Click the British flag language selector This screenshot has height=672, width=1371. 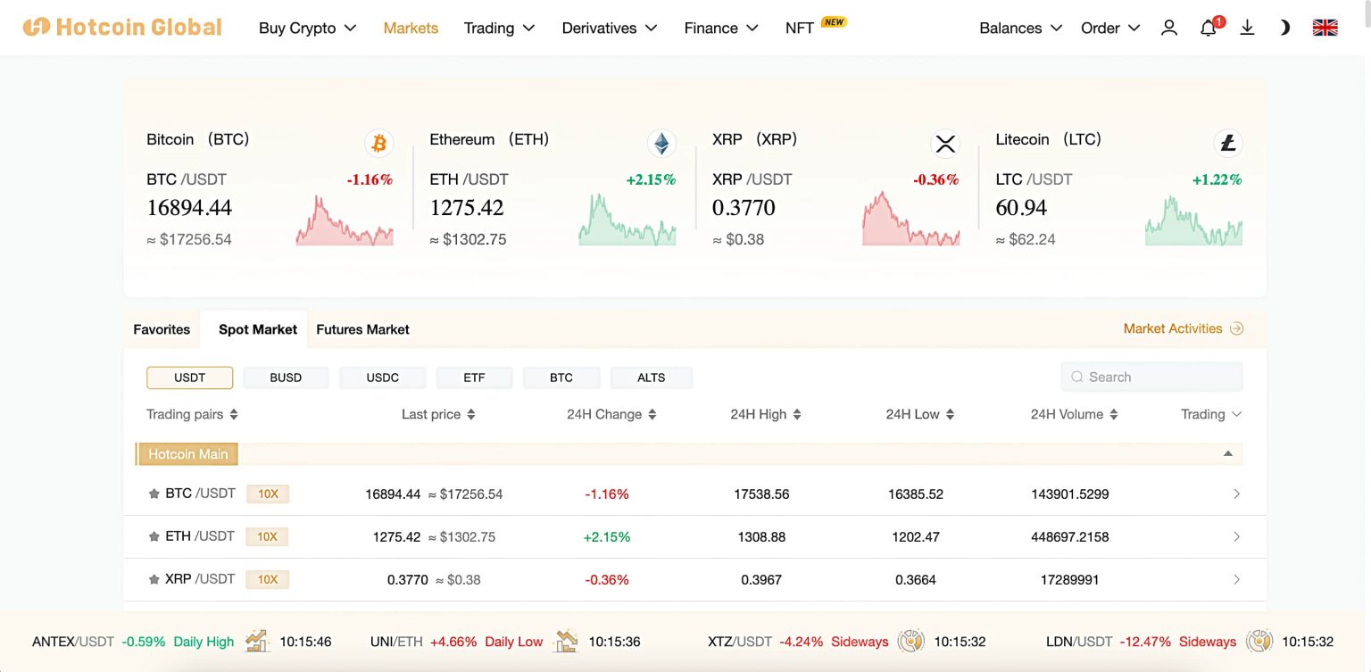tap(1325, 28)
